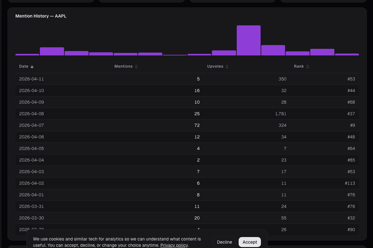
Task: Open the Privacy policy link
Action: (174, 245)
